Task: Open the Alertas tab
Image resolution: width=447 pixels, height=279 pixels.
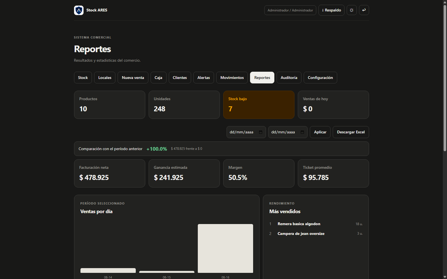Action: pos(204,78)
